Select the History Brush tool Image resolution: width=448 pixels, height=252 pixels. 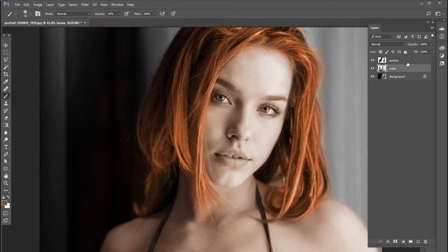(x=6, y=111)
